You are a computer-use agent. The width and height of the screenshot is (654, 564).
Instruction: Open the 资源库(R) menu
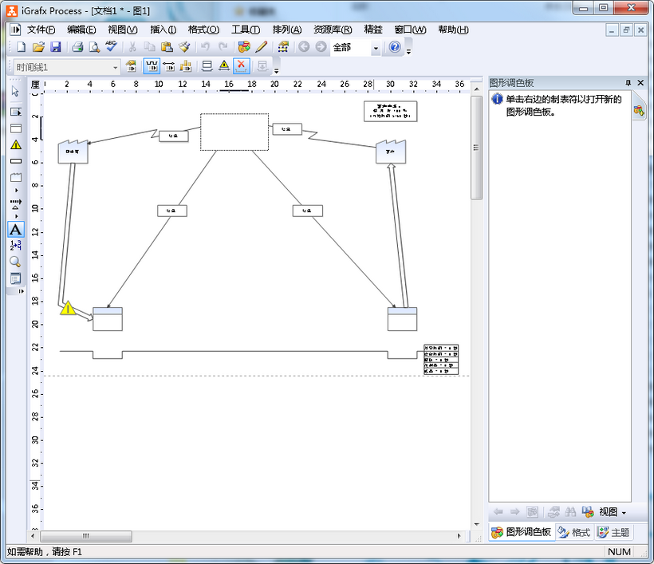(333, 30)
